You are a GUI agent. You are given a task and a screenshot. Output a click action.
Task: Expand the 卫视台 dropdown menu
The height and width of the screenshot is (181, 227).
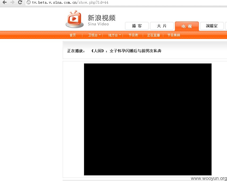pos(94,35)
